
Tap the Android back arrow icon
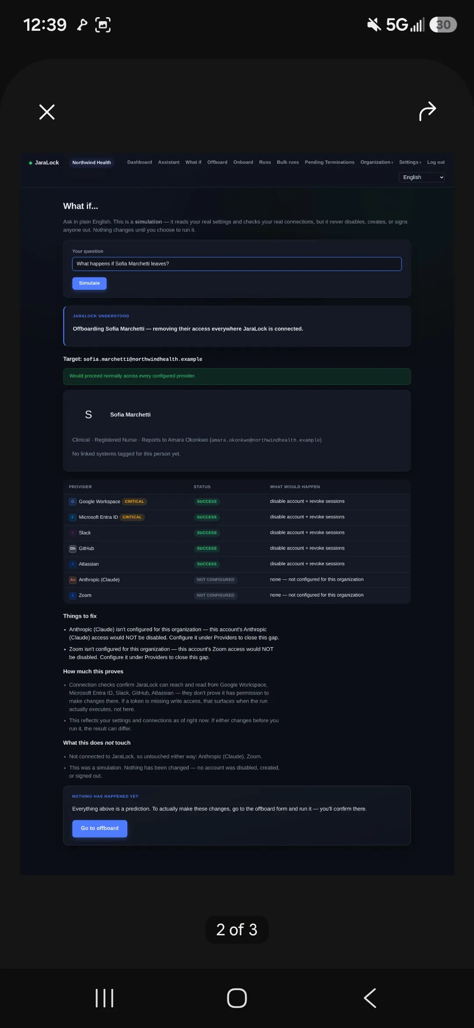[x=370, y=998]
